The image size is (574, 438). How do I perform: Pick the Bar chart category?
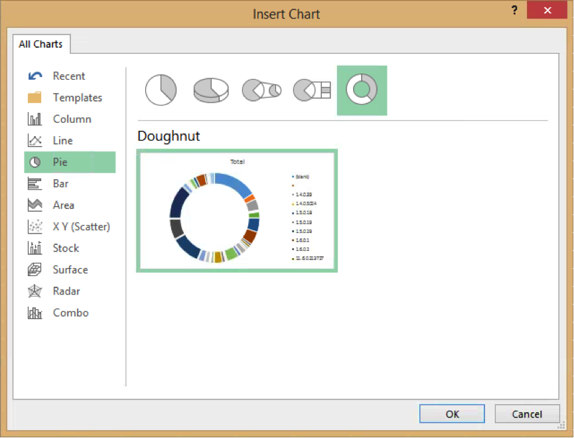click(60, 184)
